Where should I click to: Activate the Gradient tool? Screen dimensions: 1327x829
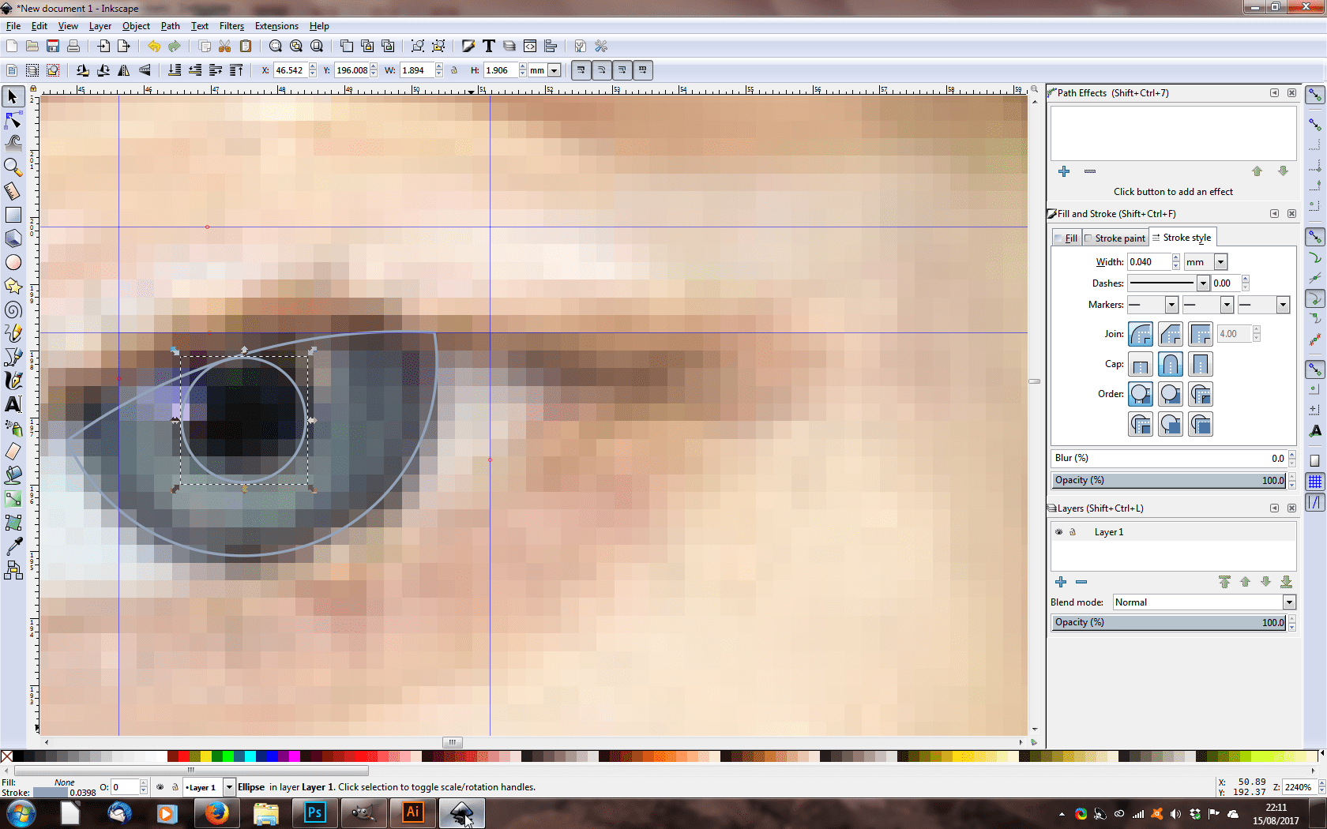(x=13, y=499)
